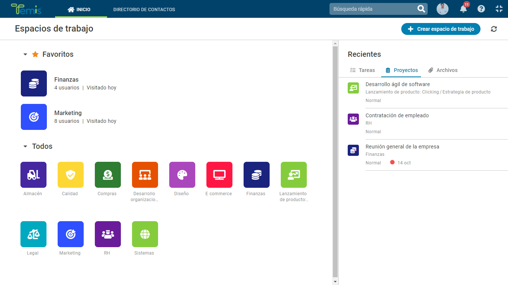Open Contratación de empleado project
508x285 pixels.
tap(397, 115)
